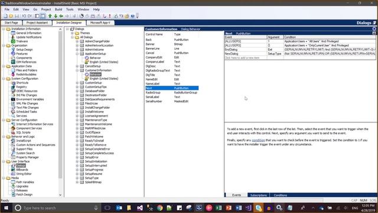This screenshot has width=378, height=213.
Task: Open the Tools menu
Action: pyautogui.click(x=70, y=9)
